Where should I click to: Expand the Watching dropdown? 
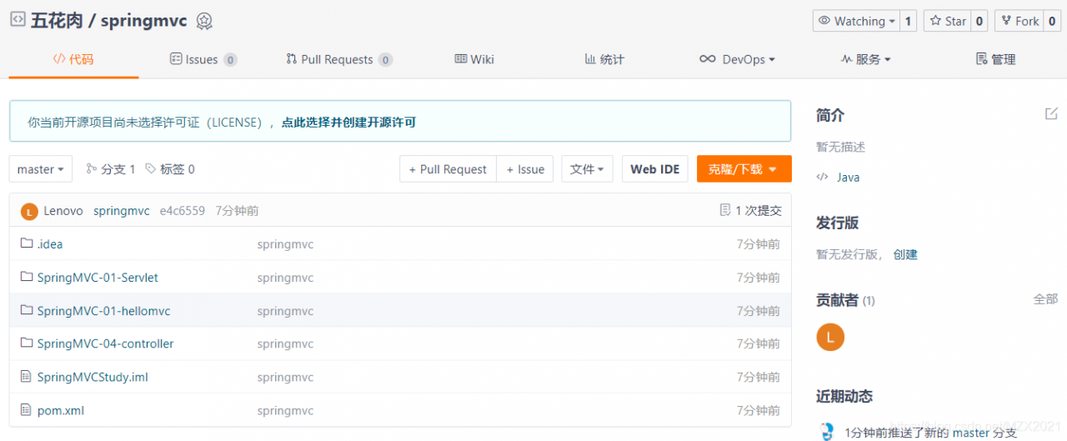(x=856, y=21)
